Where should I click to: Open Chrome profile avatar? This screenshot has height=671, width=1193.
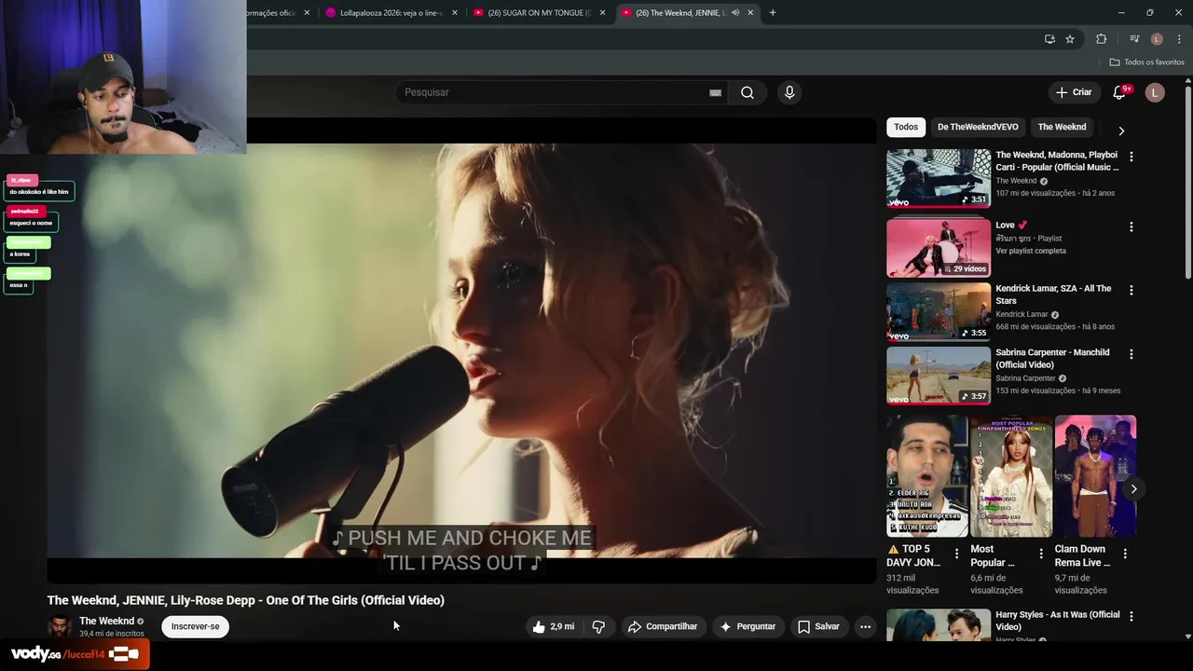click(x=1157, y=39)
